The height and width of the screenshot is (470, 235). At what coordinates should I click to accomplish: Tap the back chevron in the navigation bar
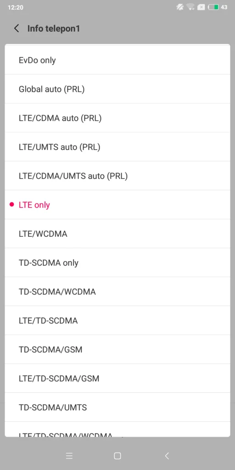click(167, 456)
